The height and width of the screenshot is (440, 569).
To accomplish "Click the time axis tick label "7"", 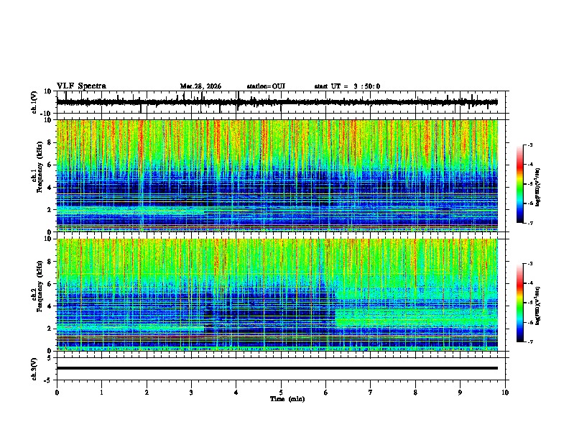I will [x=371, y=393].
